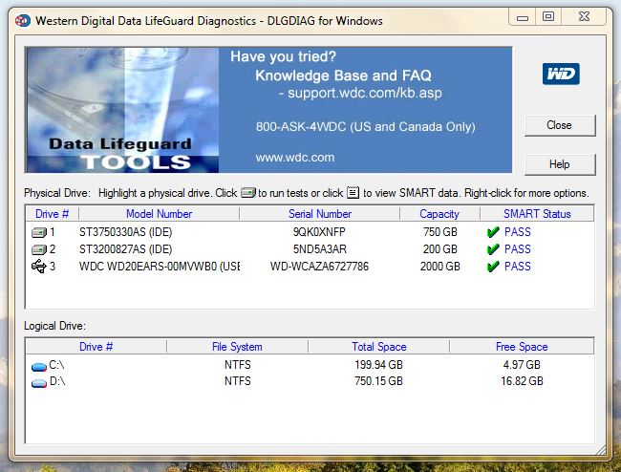This screenshot has height=472, width=621.
Task: Click Free Space column header
Action: point(522,347)
